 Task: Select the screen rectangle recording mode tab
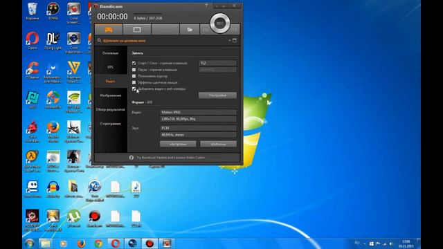tap(137, 29)
